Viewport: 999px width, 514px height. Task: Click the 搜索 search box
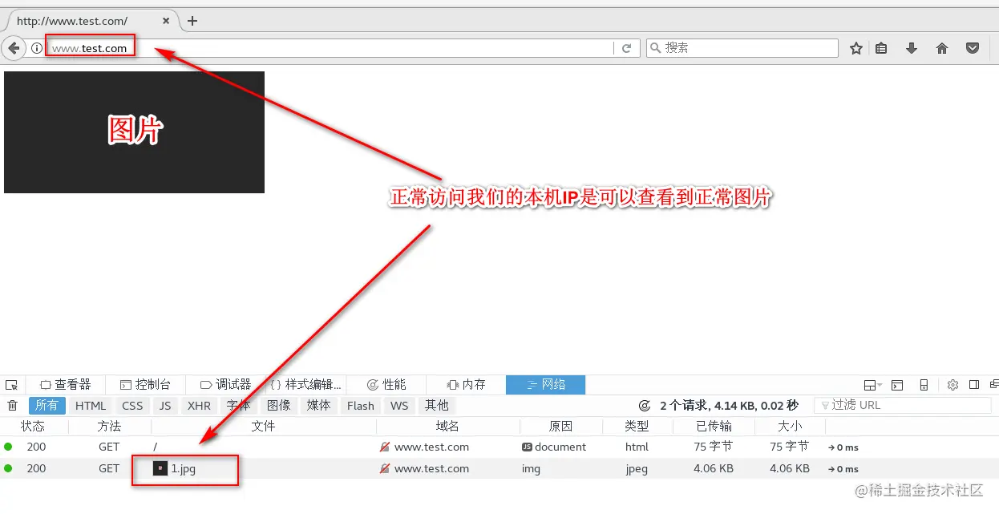tap(742, 48)
